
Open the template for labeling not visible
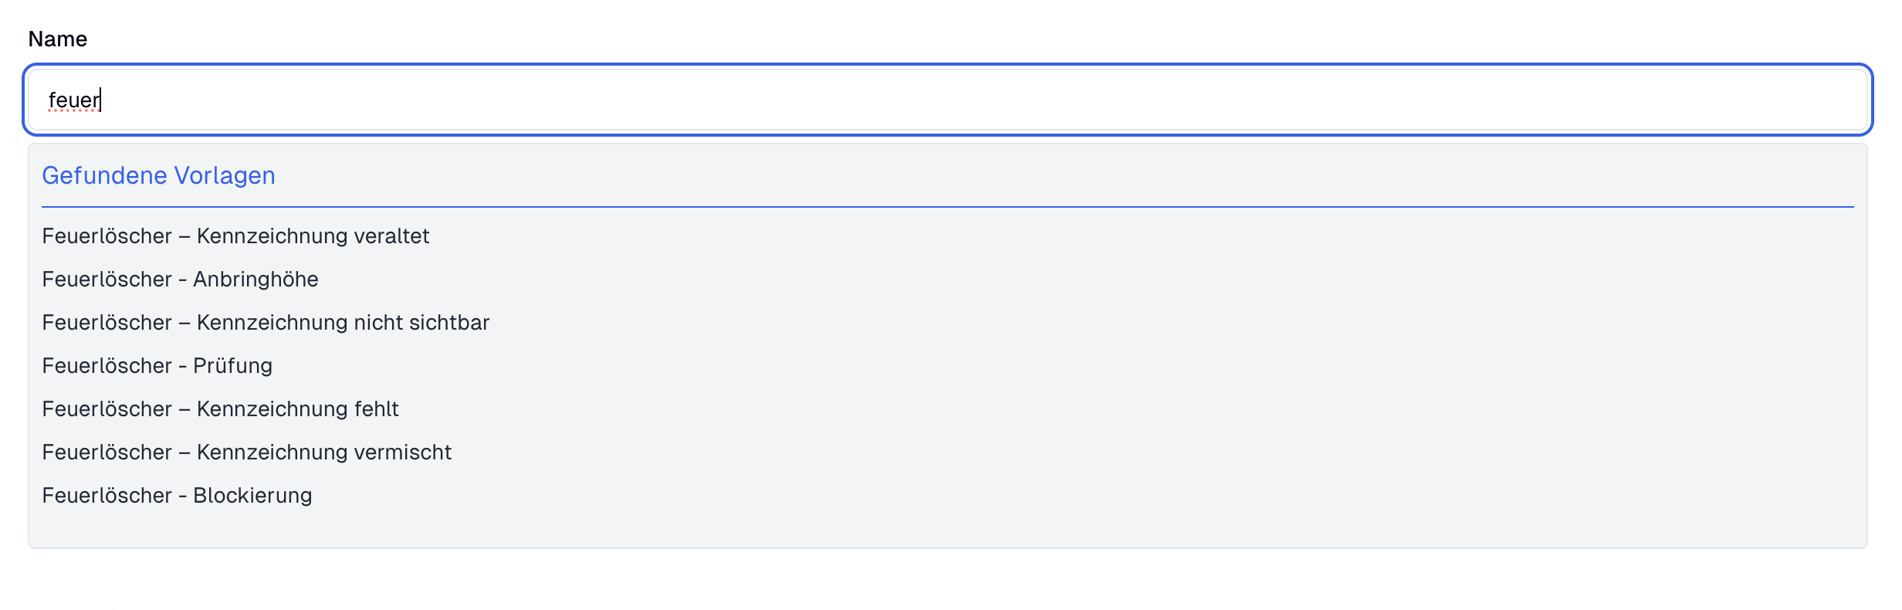266,323
